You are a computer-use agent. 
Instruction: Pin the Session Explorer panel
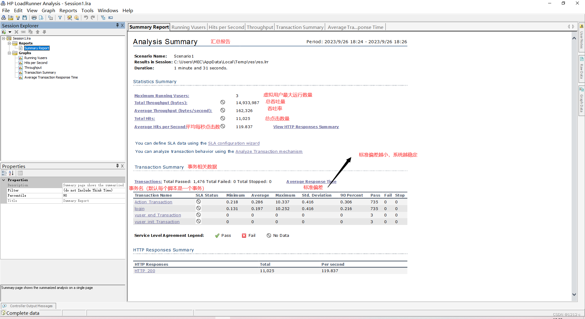tap(117, 26)
